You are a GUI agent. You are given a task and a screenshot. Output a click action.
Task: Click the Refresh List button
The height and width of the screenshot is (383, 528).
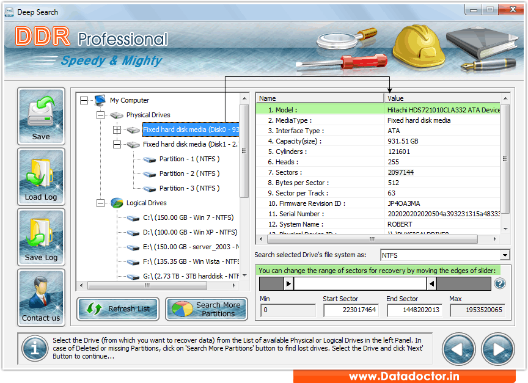(x=118, y=308)
